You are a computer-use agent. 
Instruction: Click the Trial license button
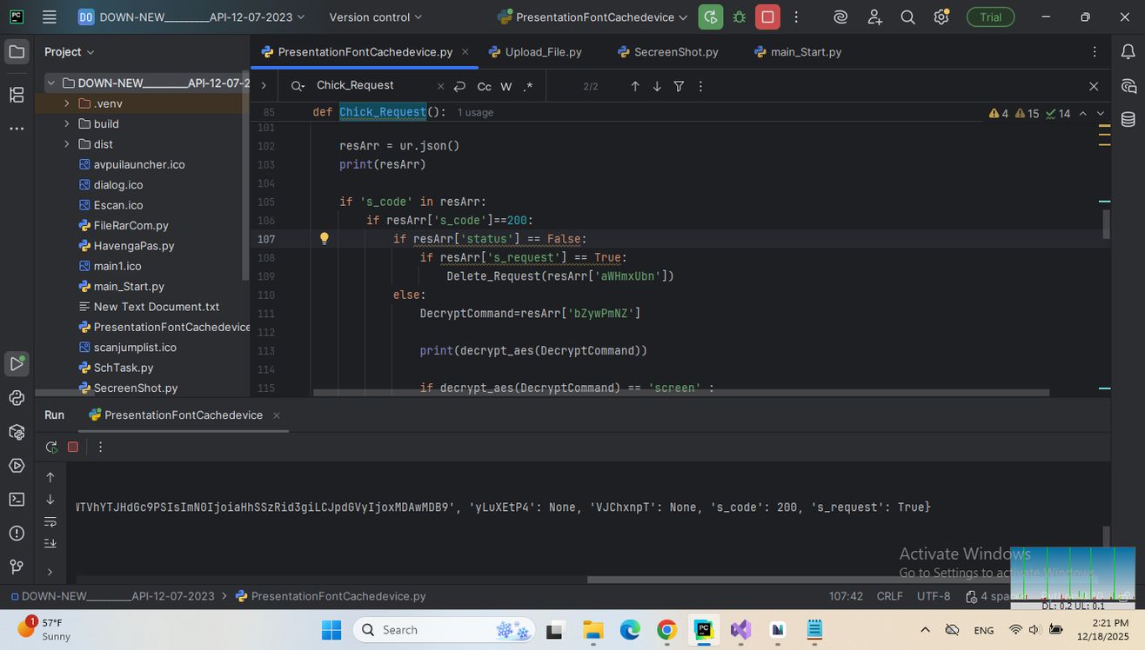[x=990, y=17]
